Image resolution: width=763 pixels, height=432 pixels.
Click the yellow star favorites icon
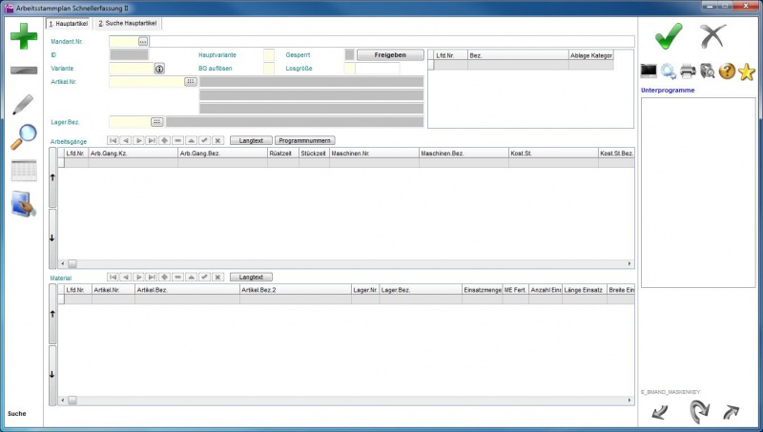(747, 72)
